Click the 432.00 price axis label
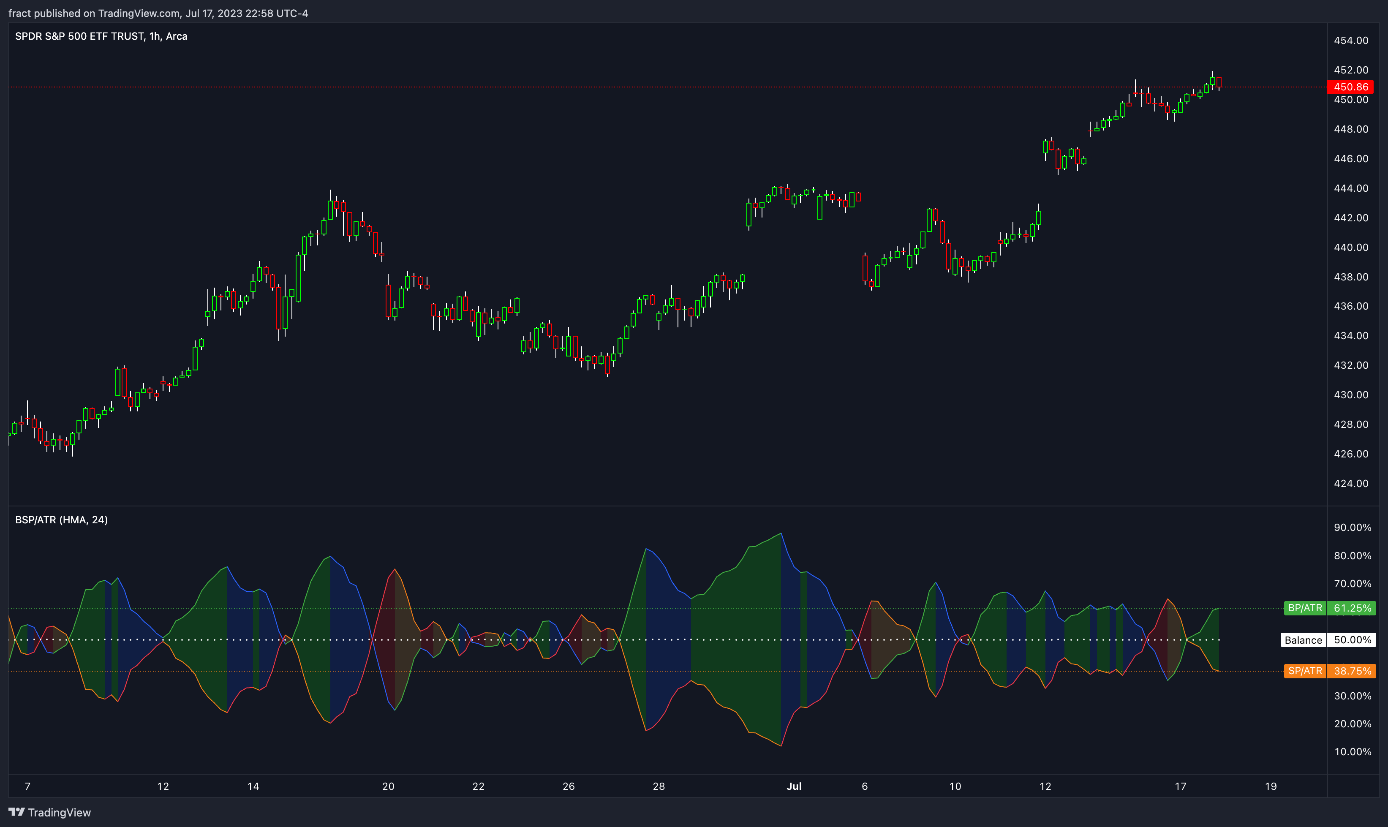This screenshot has width=1388, height=827. coord(1351,365)
